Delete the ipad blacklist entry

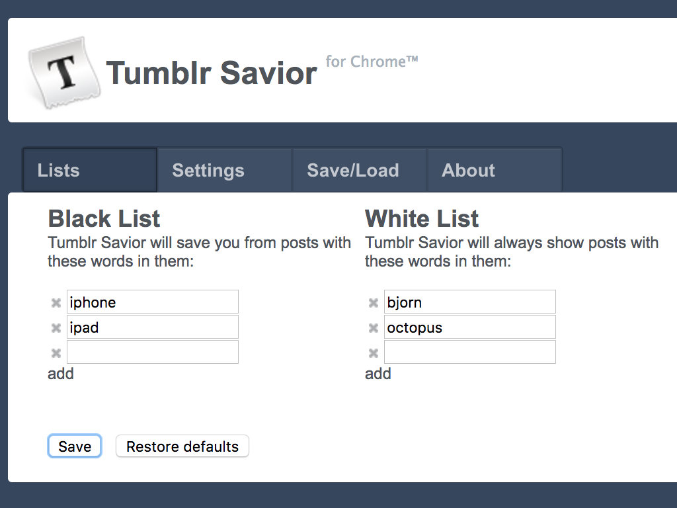(x=56, y=328)
